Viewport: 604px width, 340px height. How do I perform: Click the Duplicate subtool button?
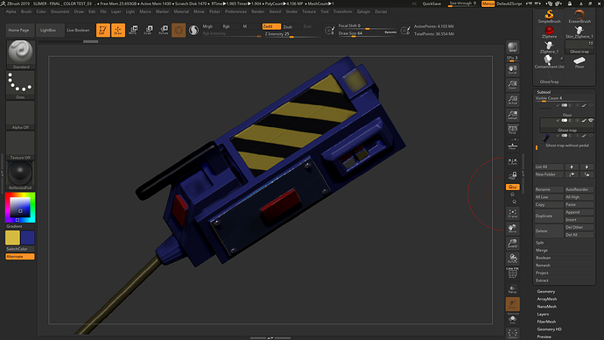(x=549, y=216)
